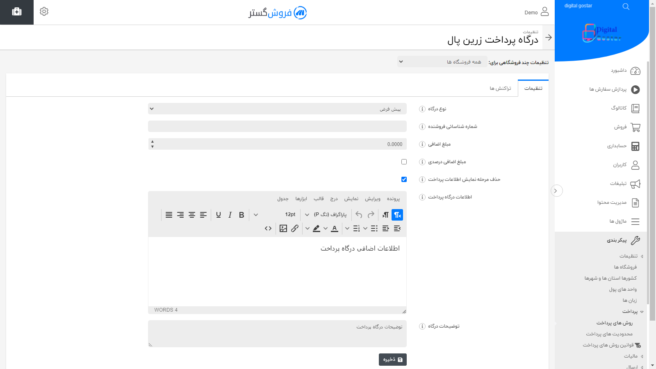Go to روش های پرداخت page
The width and height of the screenshot is (656, 369).
615,323
